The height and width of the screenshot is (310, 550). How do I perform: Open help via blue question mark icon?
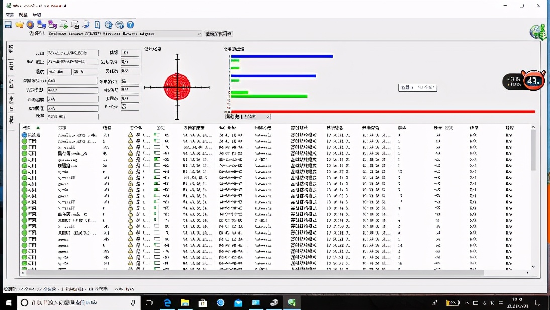pyautogui.click(x=130, y=25)
